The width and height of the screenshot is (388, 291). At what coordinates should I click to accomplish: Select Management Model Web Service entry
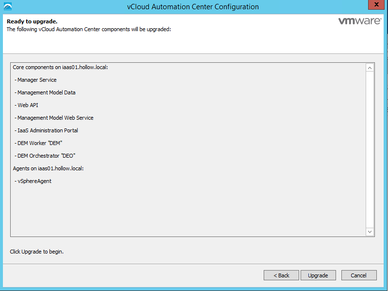pos(55,118)
